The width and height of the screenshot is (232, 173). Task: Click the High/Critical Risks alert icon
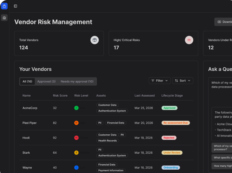tap(189, 40)
